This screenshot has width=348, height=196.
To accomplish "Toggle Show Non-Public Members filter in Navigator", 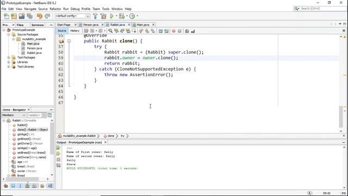I will coord(27,186).
